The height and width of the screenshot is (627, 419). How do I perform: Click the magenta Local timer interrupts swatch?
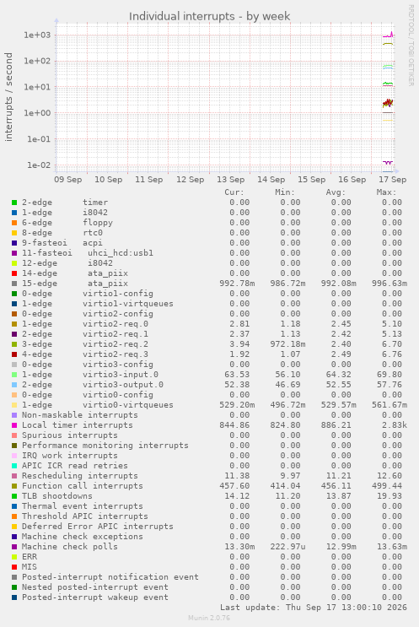click(14, 425)
